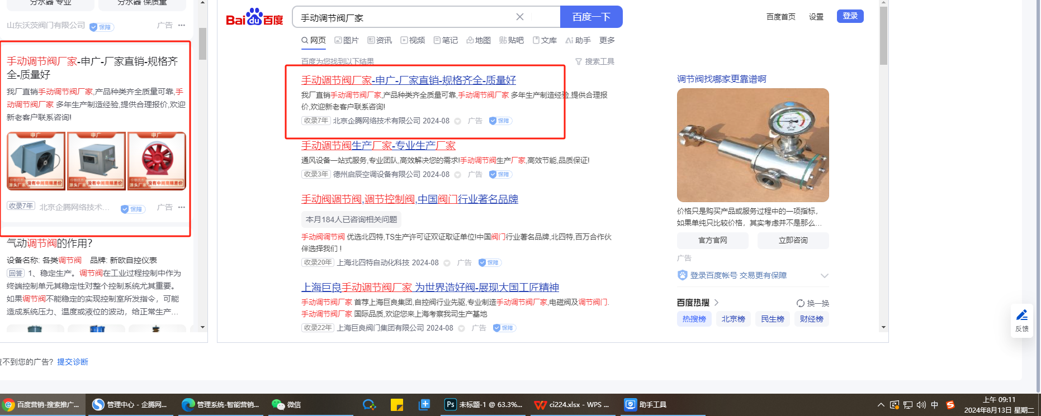The height and width of the screenshot is (416, 1041).
Task: Clear the search box with the X icon
Action: pos(520,17)
